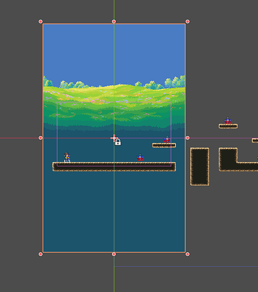Click the top-center edge selection handle
Viewport: 258px width, 292px height.
tap(114, 22)
